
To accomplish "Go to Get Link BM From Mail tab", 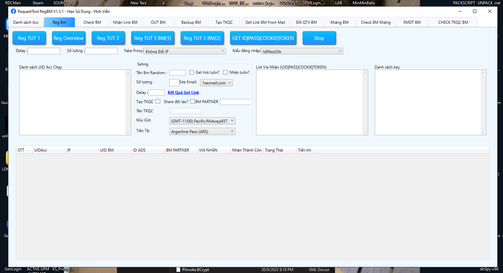I will (265, 22).
